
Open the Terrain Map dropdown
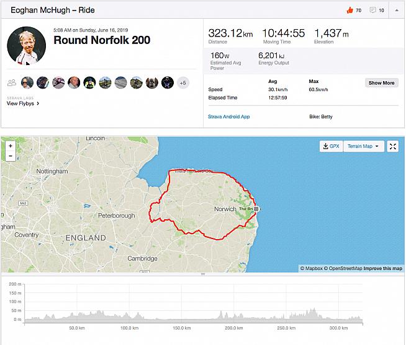[363, 146]
